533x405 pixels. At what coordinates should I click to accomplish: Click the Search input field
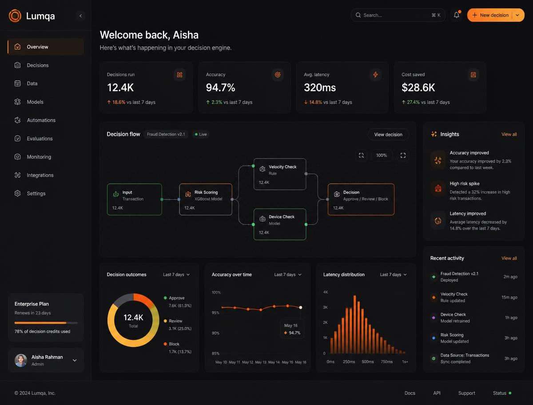click(398, 15)
